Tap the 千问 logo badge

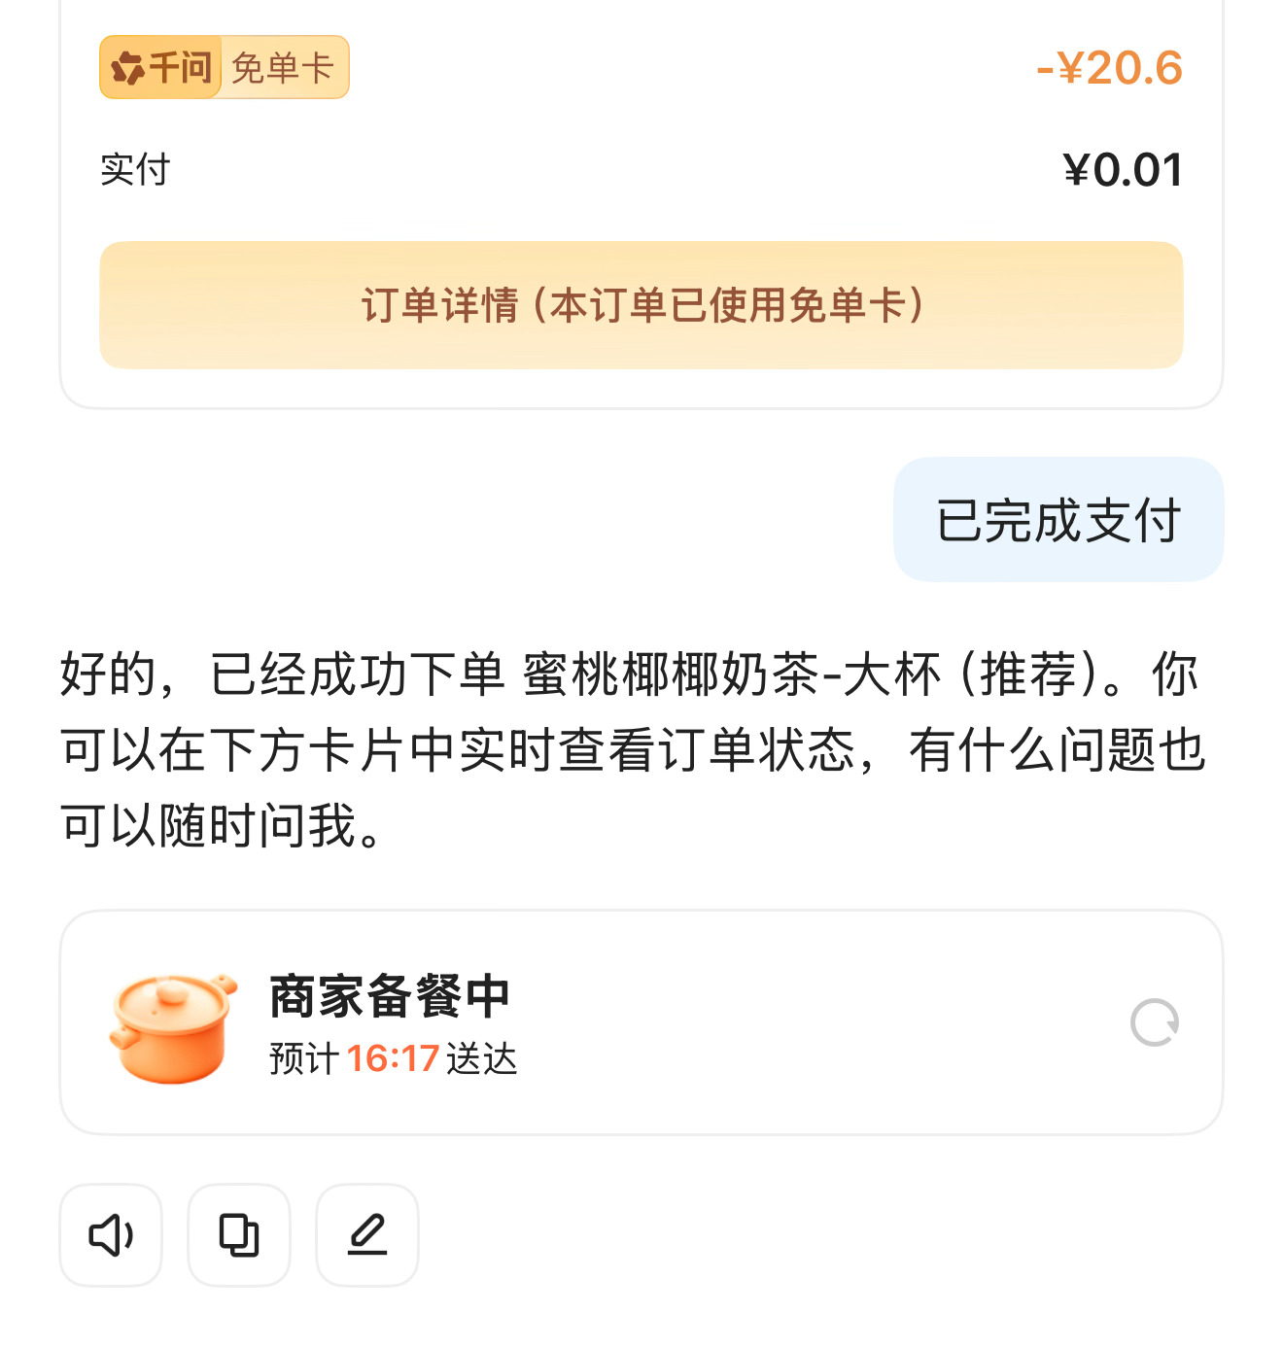(160, 67)
